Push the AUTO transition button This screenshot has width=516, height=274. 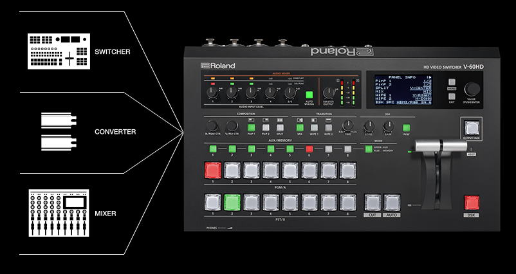point(392,203)
